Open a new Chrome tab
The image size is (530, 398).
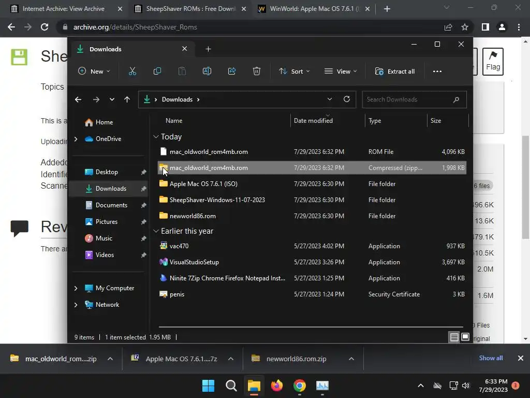(x=387, y=9)
